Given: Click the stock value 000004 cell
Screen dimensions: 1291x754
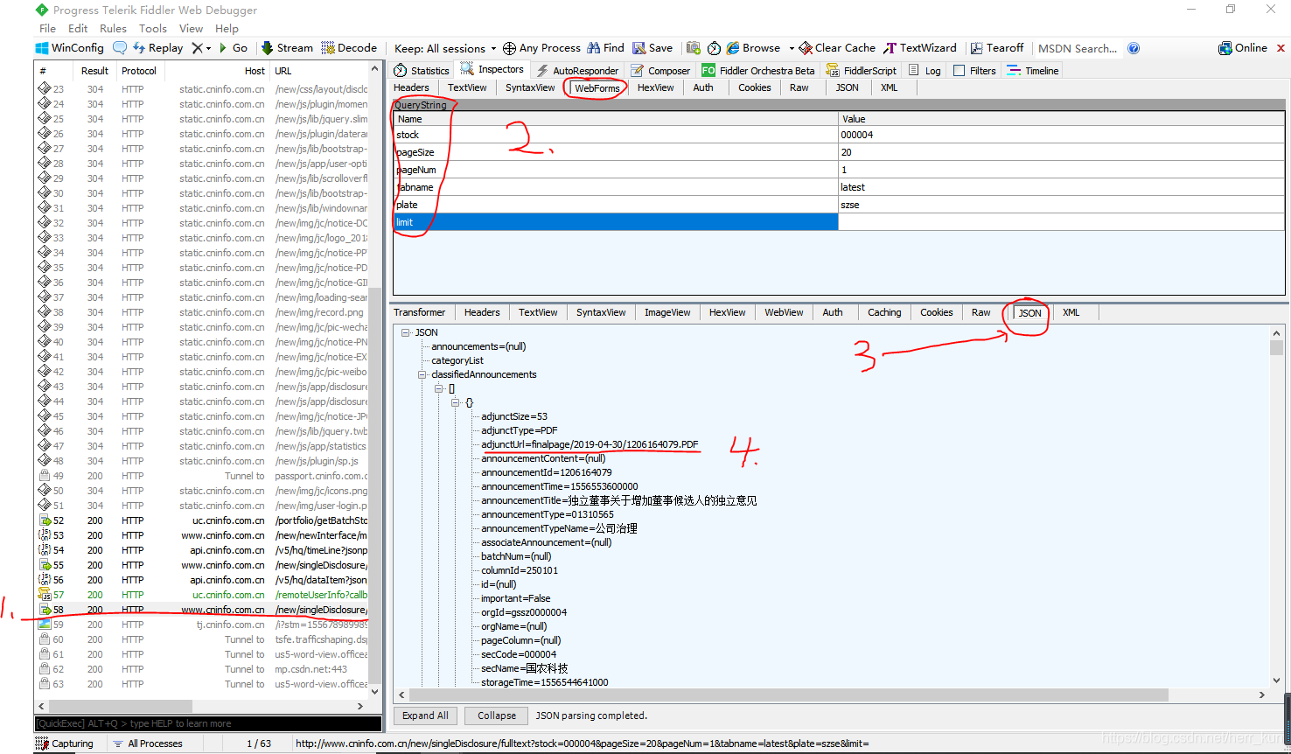Looking at the screenshot, I should click(1061, 135).
